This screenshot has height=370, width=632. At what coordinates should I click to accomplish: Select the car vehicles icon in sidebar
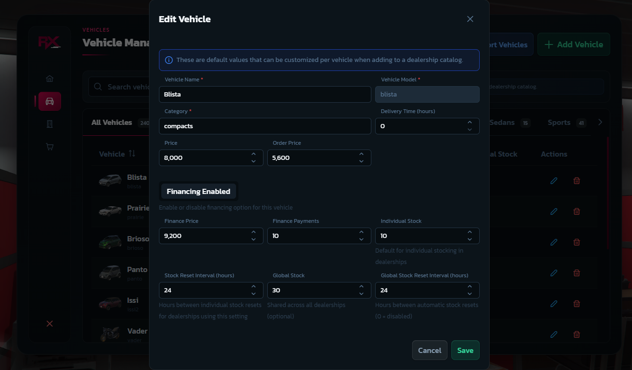pos(50,101)
